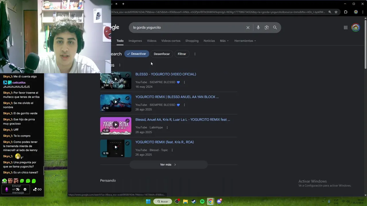Play the Blessd - Topic 6:16 thumbnail
The width and height of the screenshot is (367, 206).
click(116, 148)
